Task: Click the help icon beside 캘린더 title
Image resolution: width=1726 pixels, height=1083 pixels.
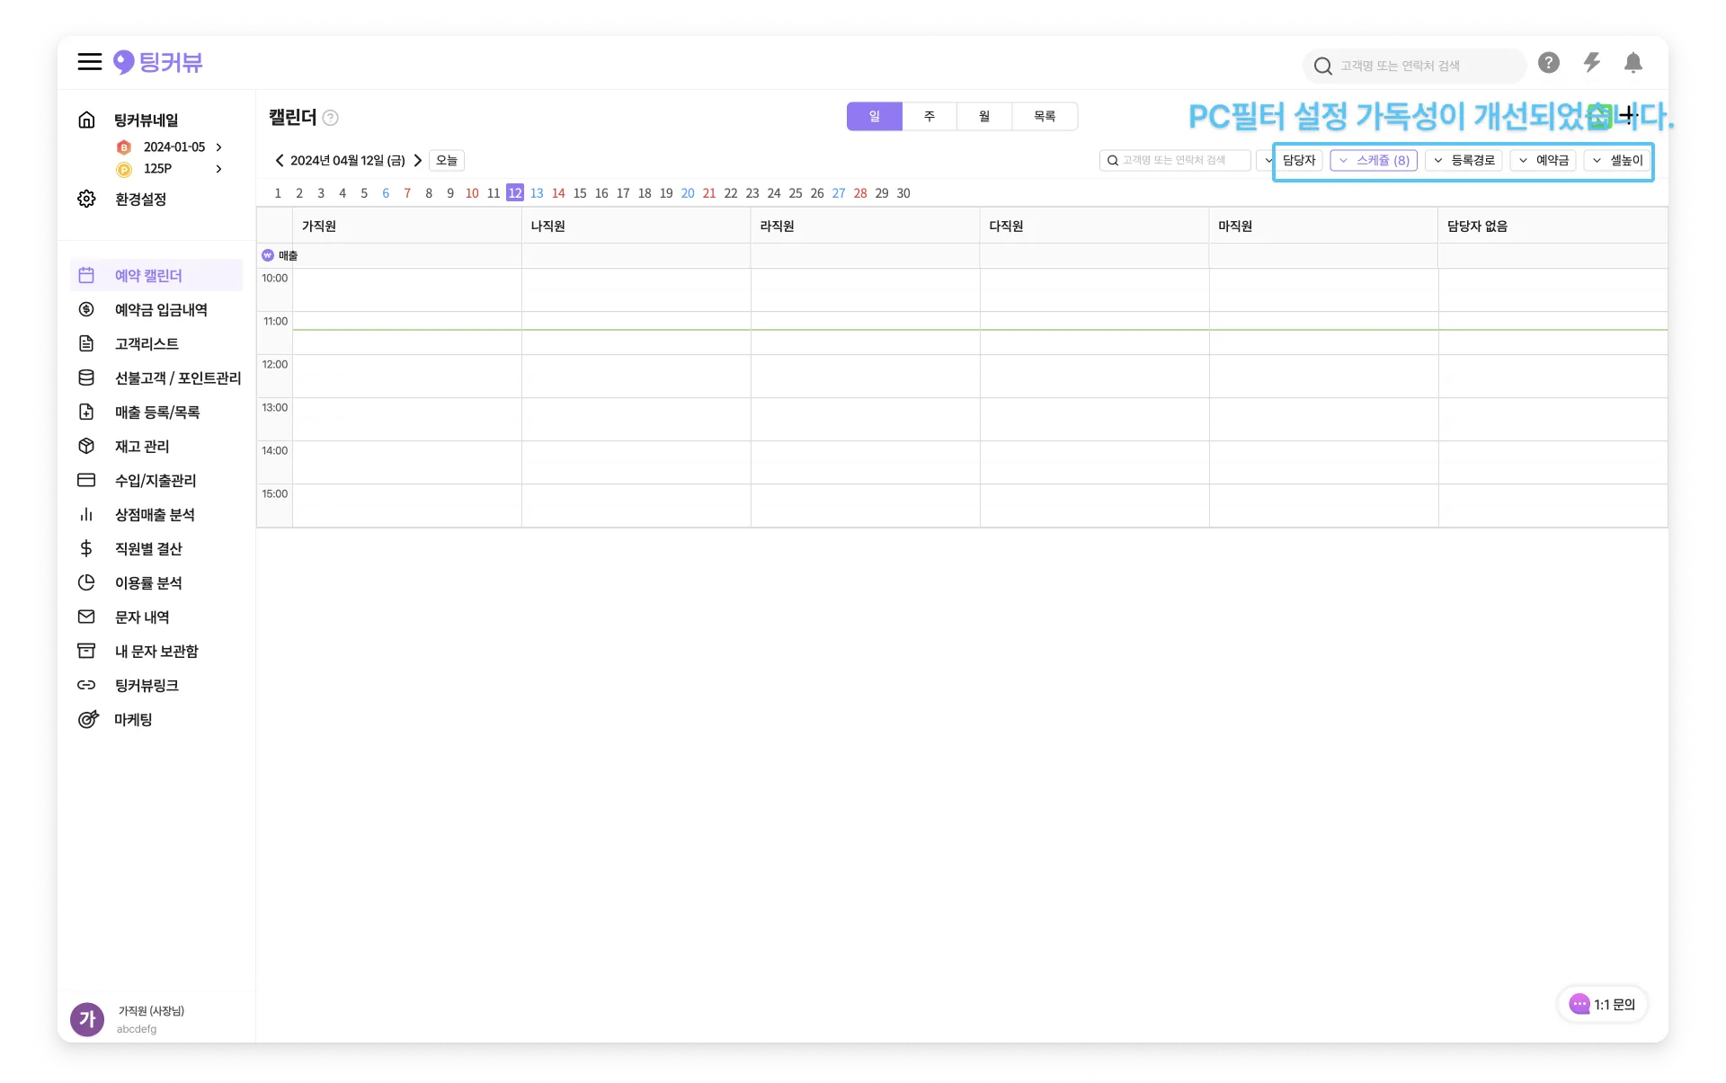Action: pyautogui.click(x=331, y=118)
